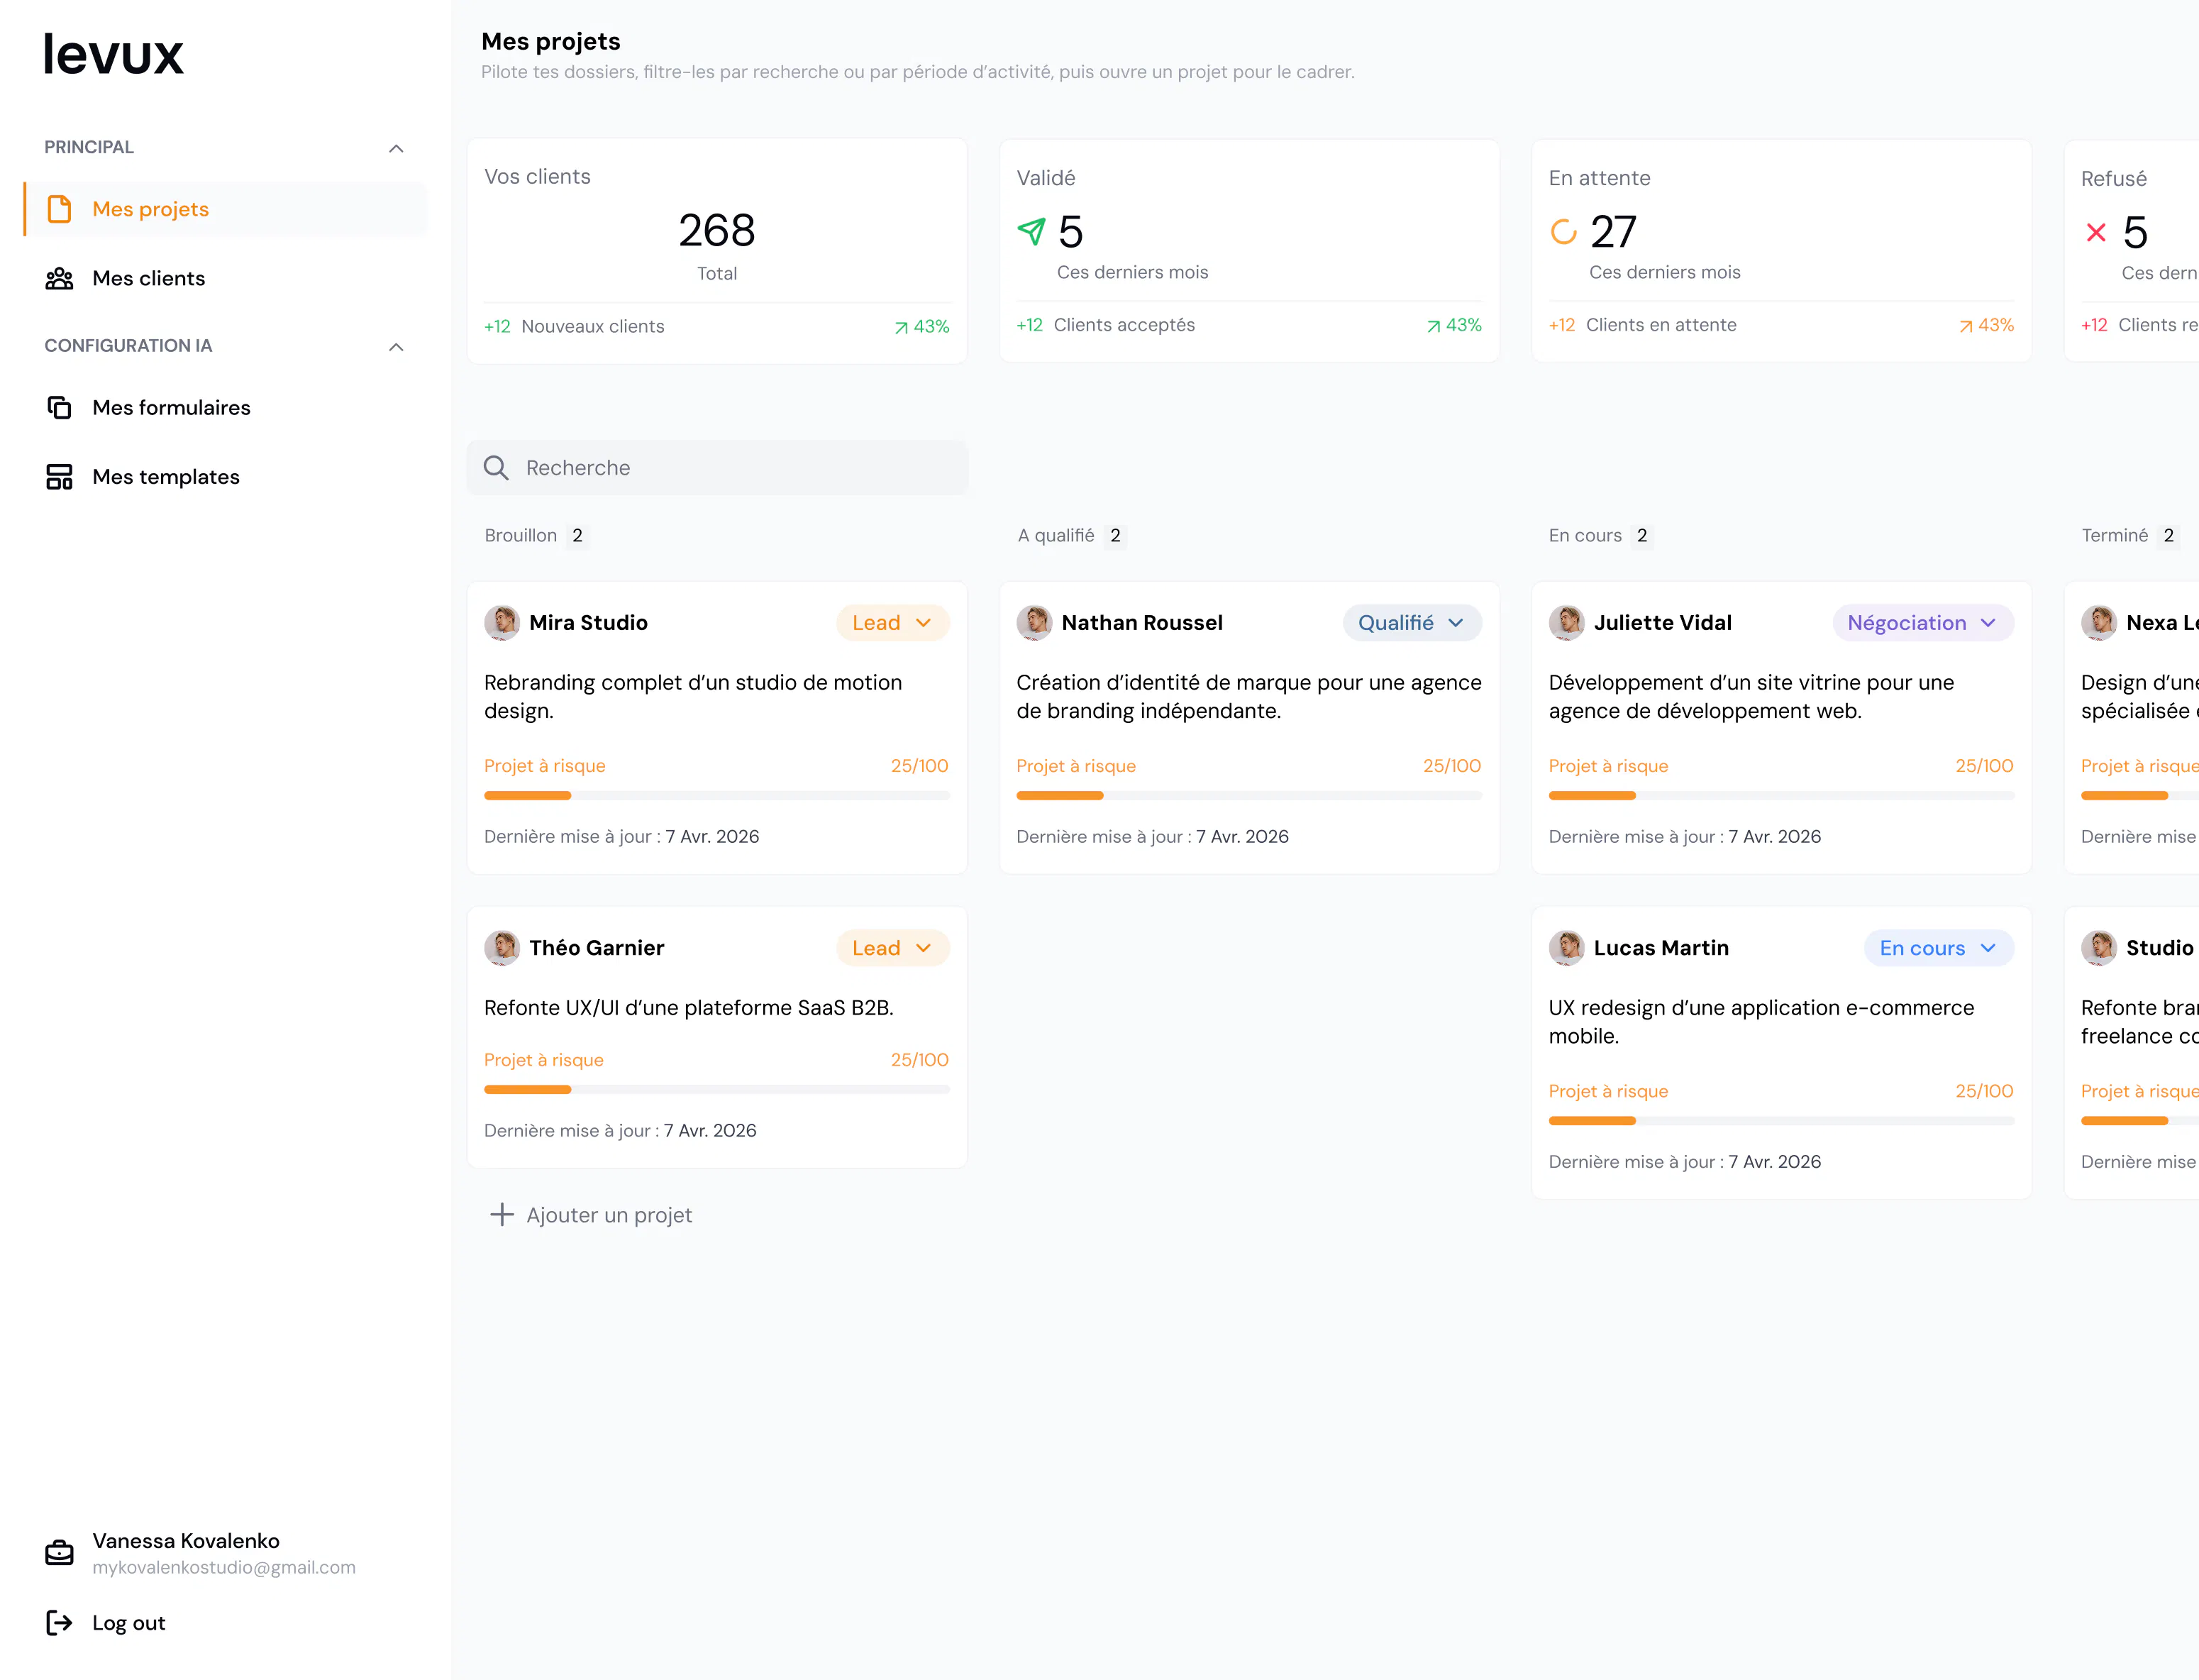2199x1680 pixels.
Task: Click the Théo Garnier project name
Action: coord(596,948)
